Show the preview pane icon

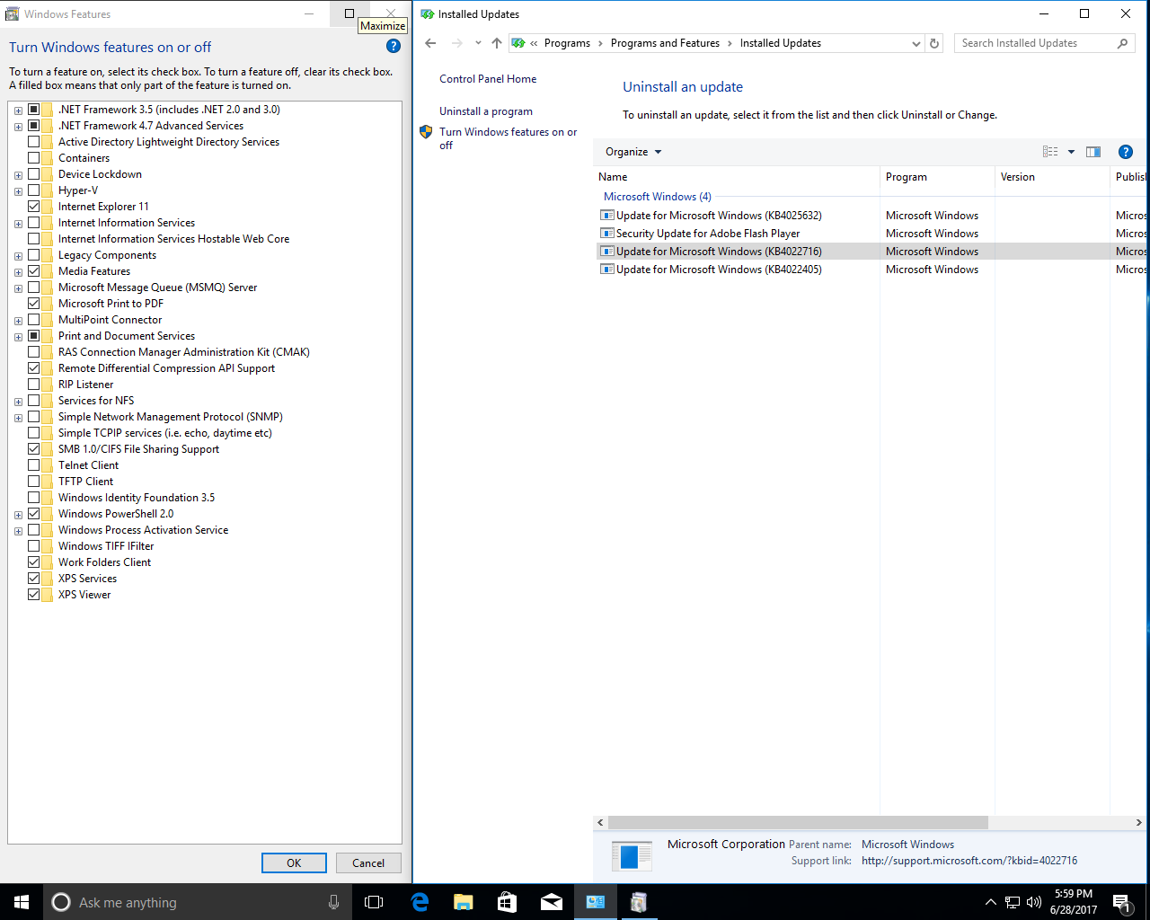click(1093, 152)
